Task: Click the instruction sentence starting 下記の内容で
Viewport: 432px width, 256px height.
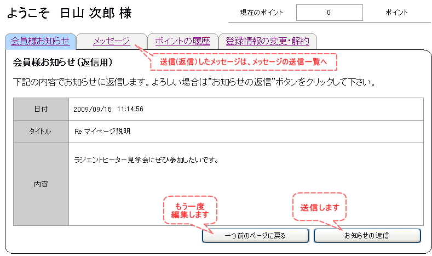Action: (194, 82)
